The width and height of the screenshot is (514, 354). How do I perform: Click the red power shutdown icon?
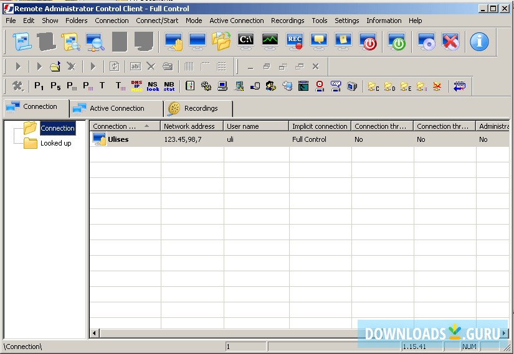pyautogui.click(x=368, y=42)
